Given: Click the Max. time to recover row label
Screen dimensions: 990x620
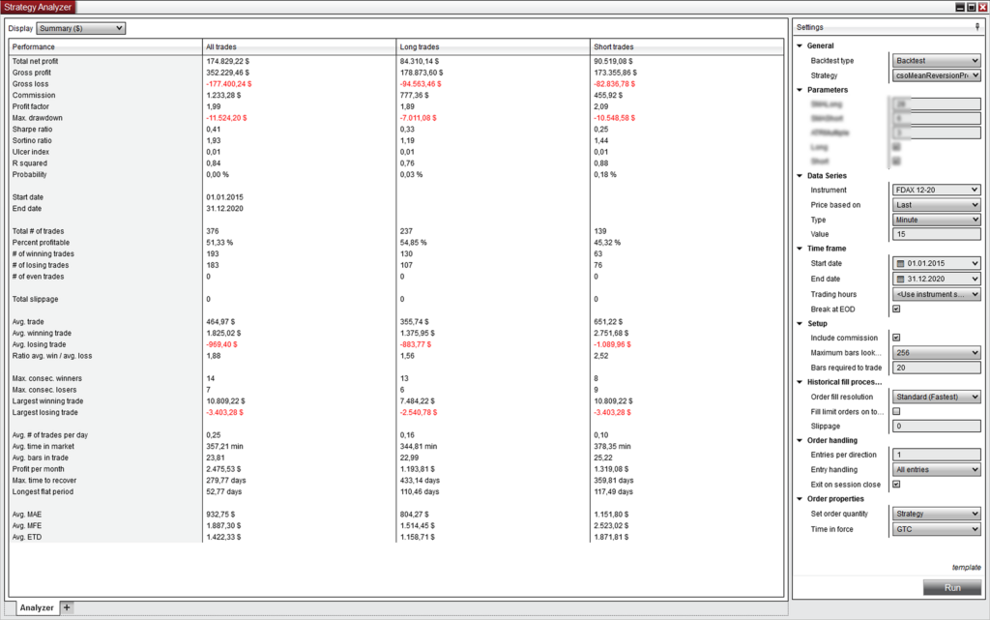Looking at the screenshot, I should coord(44,481).
